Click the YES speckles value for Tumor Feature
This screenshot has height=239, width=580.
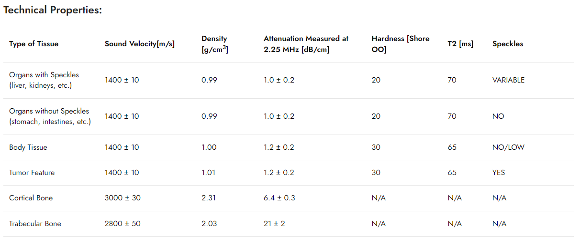pos(499,173)
